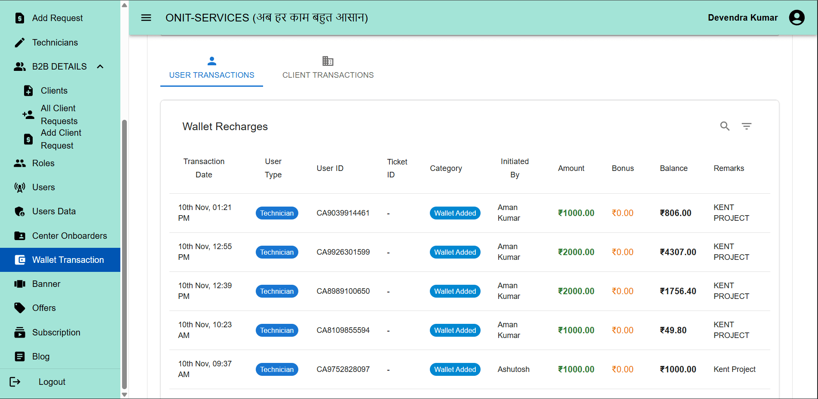Click the Add Request sidebar icon

pos(20,18)
